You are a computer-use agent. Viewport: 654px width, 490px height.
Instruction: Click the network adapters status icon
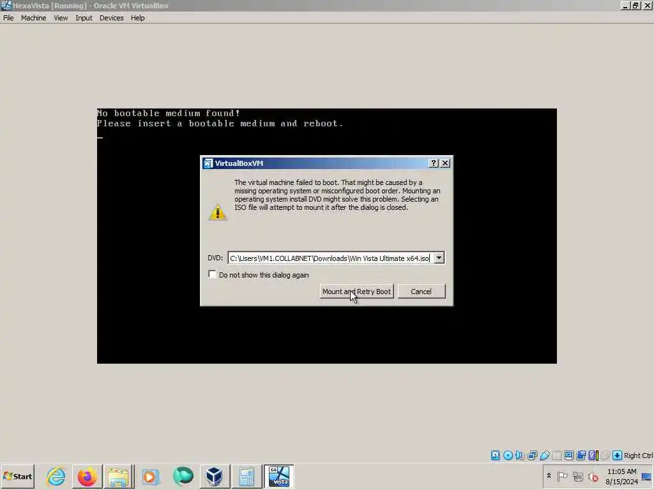pyautogui.click(x=532, y=456)
